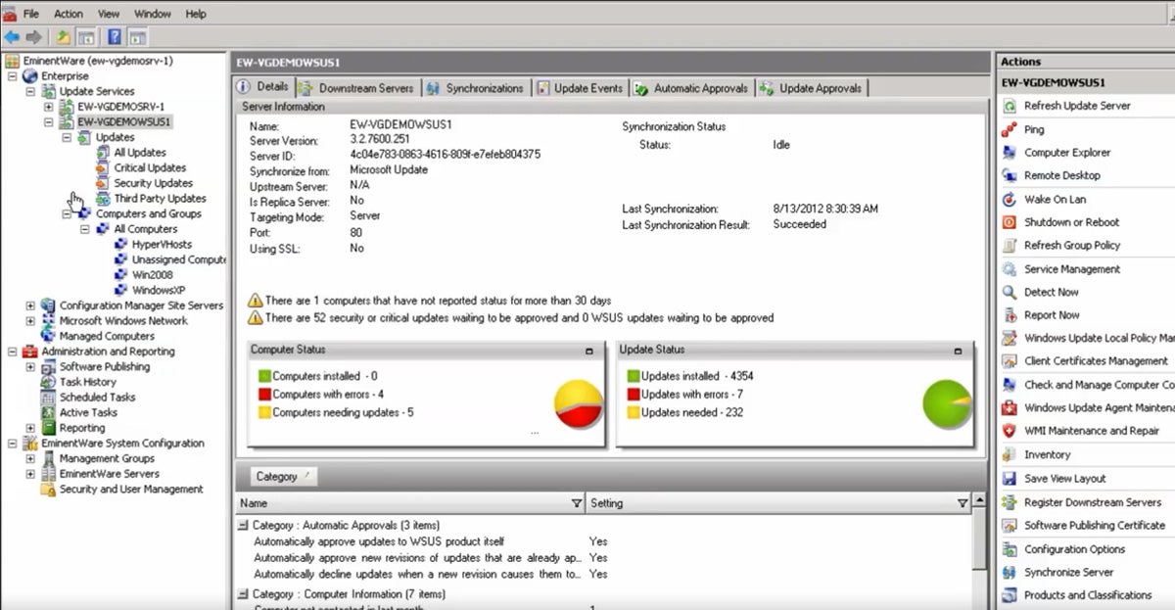Collapse the All Computers tree node

86,229
